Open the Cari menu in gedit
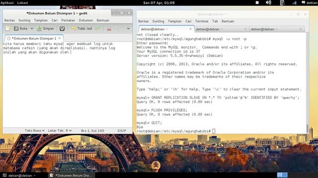Screen dimensions: 318x178 [x=54, y=20]
